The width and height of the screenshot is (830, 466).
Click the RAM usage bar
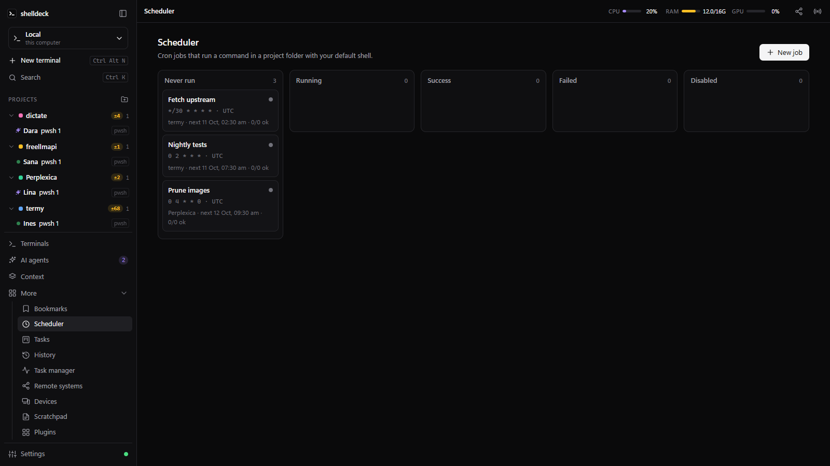pyautogui.click(x=690, y=11)
